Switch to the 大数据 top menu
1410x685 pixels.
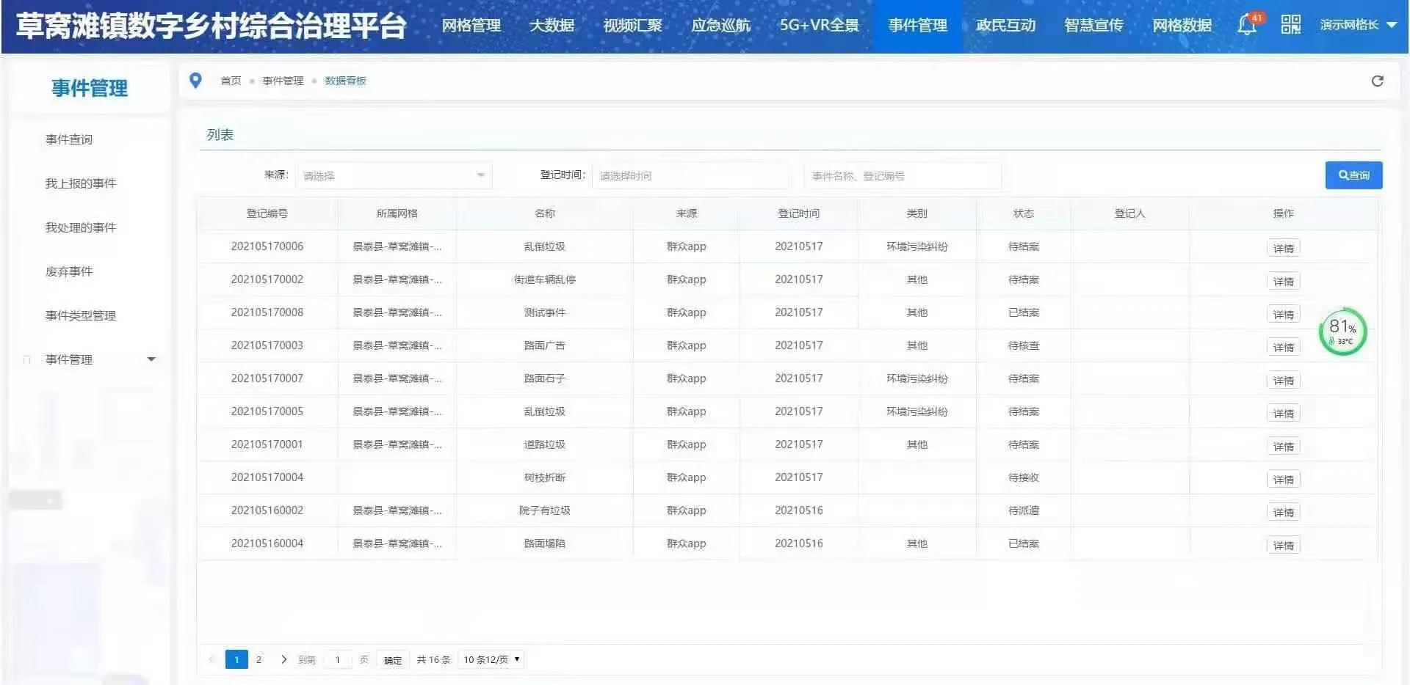click(552, 26)
